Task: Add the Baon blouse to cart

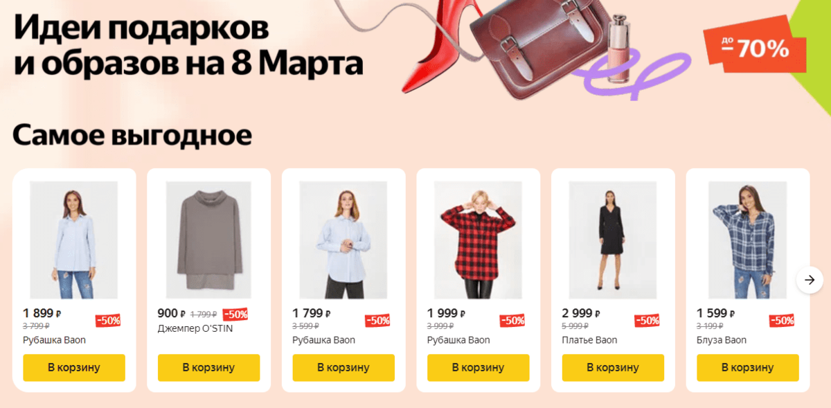Action: pos(747,367)
